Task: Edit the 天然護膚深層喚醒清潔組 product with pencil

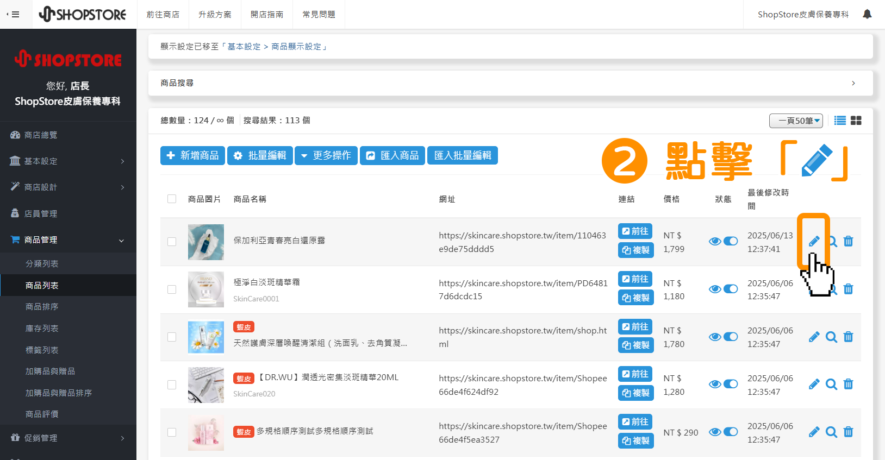Action: pos(814,337)
